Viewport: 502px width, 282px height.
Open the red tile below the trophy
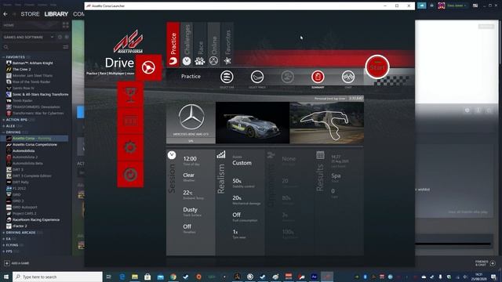pyautogui.click(x=130, y=121)
